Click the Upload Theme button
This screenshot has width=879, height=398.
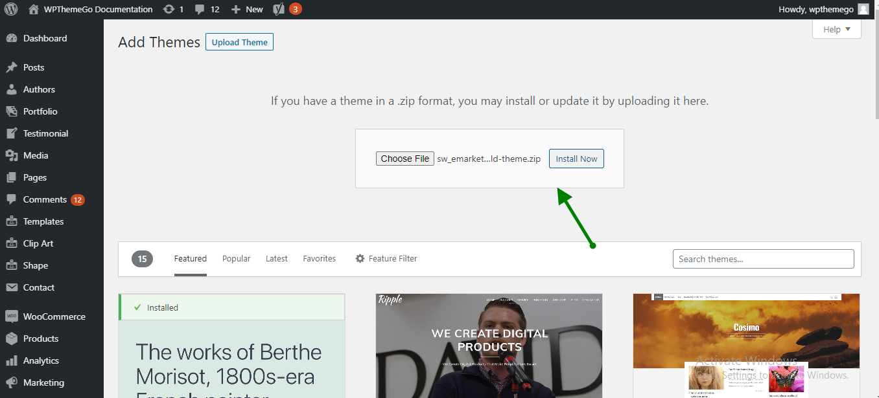(239, 42)
